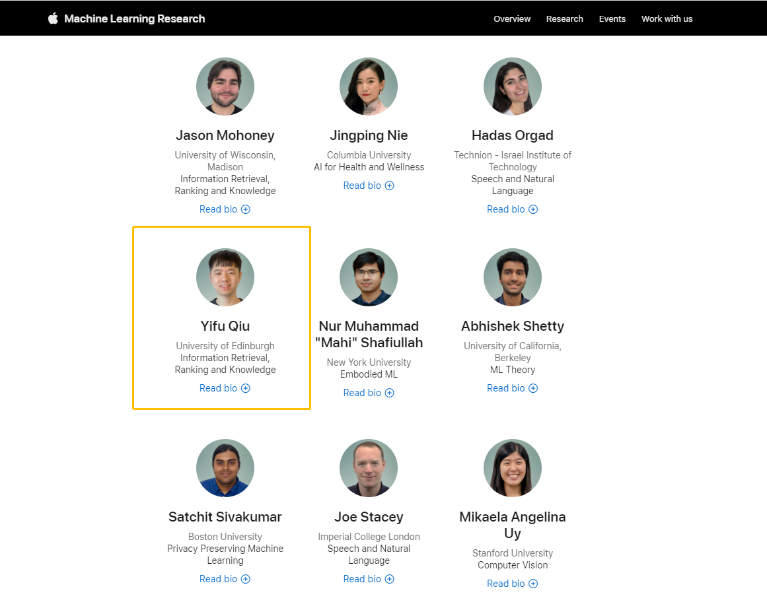Click Abhishek Shetty's profile photo
Viewport: 767px width, 610px height.
pyautogui.click(x=513, y=277)
